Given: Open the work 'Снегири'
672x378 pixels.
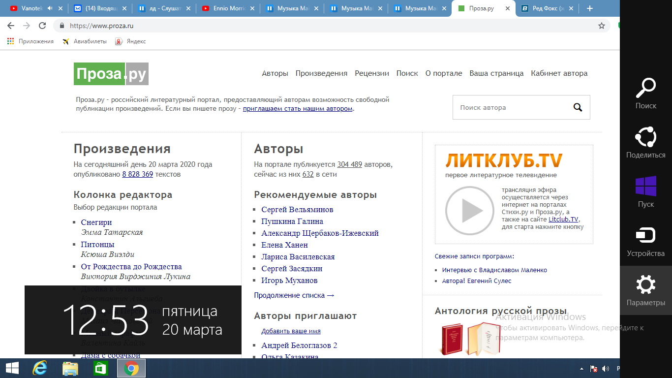Looking at the screenshot, I should [x=96, y=222].
